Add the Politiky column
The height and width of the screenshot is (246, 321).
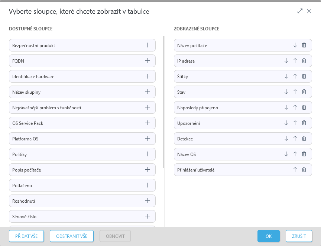click(147, 154)
